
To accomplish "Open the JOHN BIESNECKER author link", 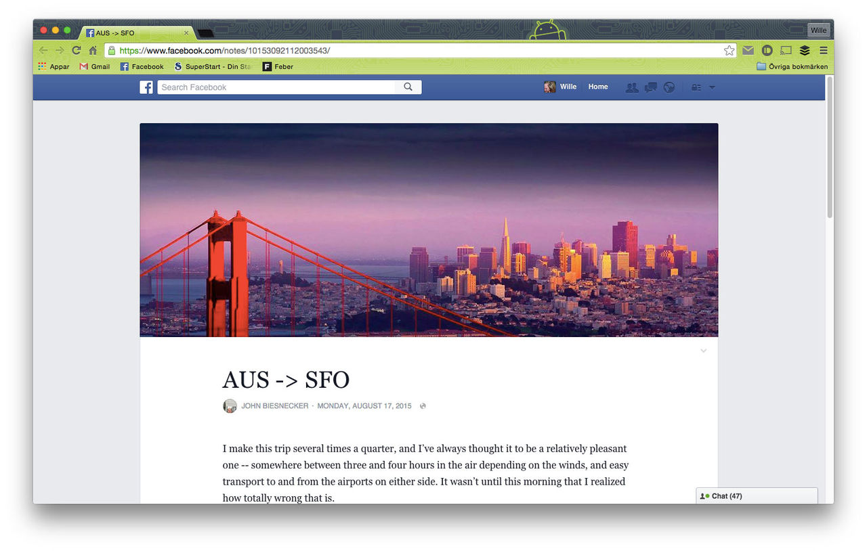I will click(x=274, y=406).
